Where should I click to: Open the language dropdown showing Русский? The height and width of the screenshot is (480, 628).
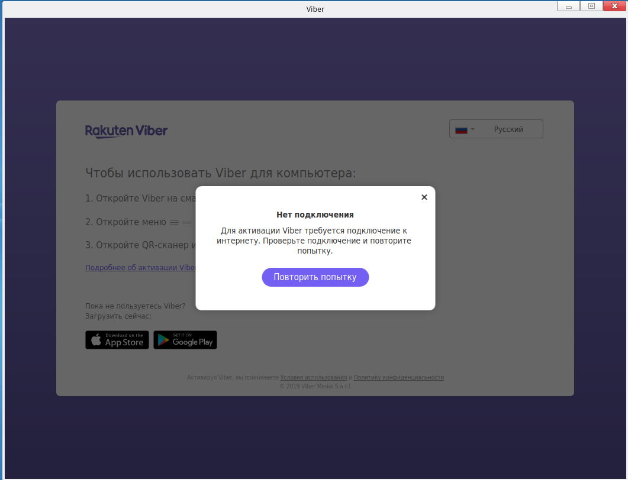(496, 129)
